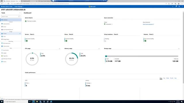
Task: Click the '0 ms' average latency value
Action: coord(88,86)
